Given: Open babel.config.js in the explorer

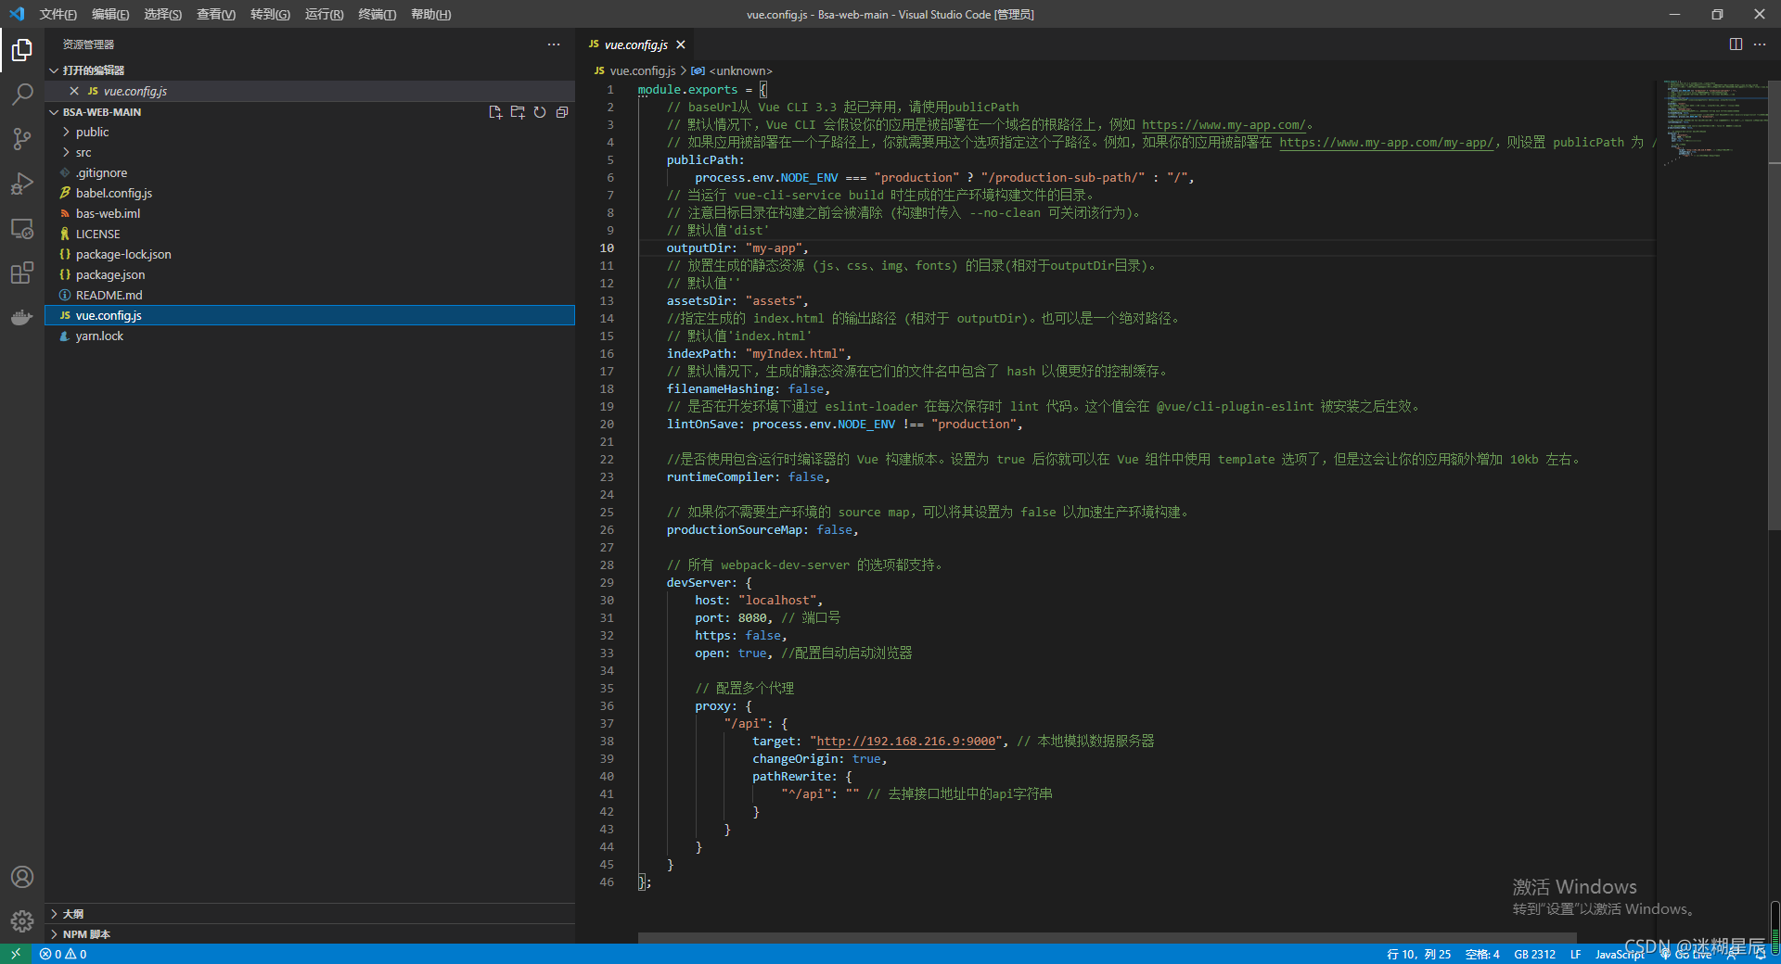Looking at the screenshot, I should pos(310,194).
